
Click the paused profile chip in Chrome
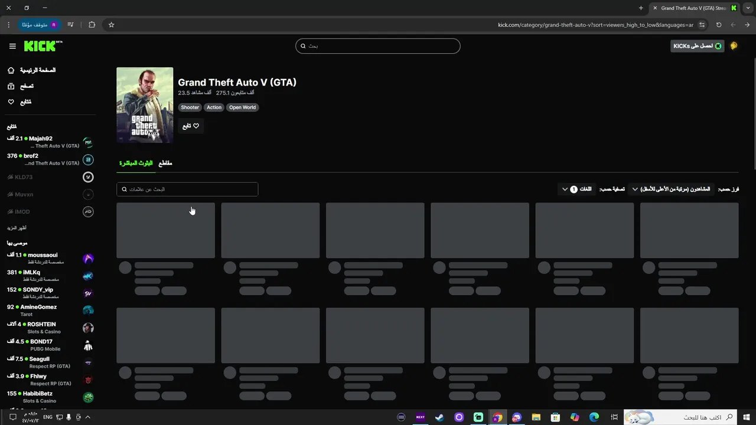pos(40,25)
